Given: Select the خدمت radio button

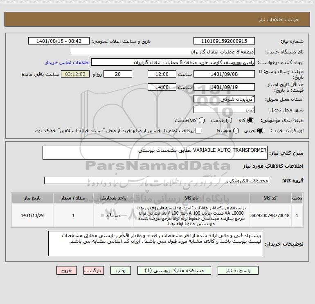Looking at the screenshot, I should [x=229, y=120].
